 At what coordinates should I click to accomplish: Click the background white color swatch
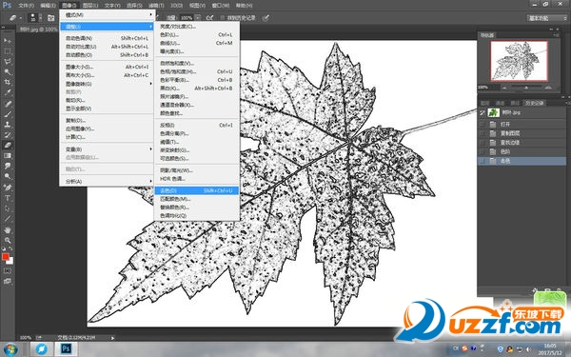click(10, 262)
